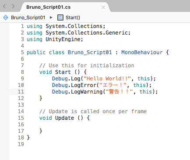This screenshot has width=190, height=160.
Task: Click comment 'Update is called once per frame'
Action: click(x=98, y=111)
